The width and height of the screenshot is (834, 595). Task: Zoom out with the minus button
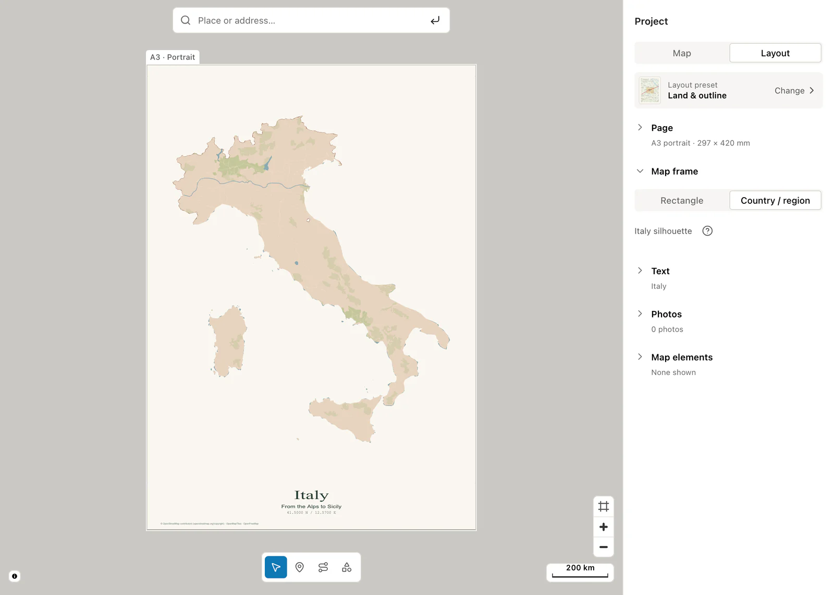point(604,547)
